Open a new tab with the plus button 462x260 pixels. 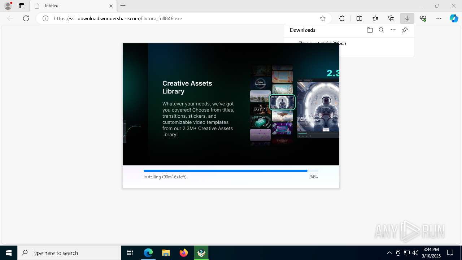(x=123, y=6)
